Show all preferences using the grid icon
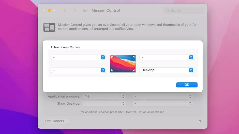This screenshot has width=239, height=134. pyautogui.click(x=85, y=10)
